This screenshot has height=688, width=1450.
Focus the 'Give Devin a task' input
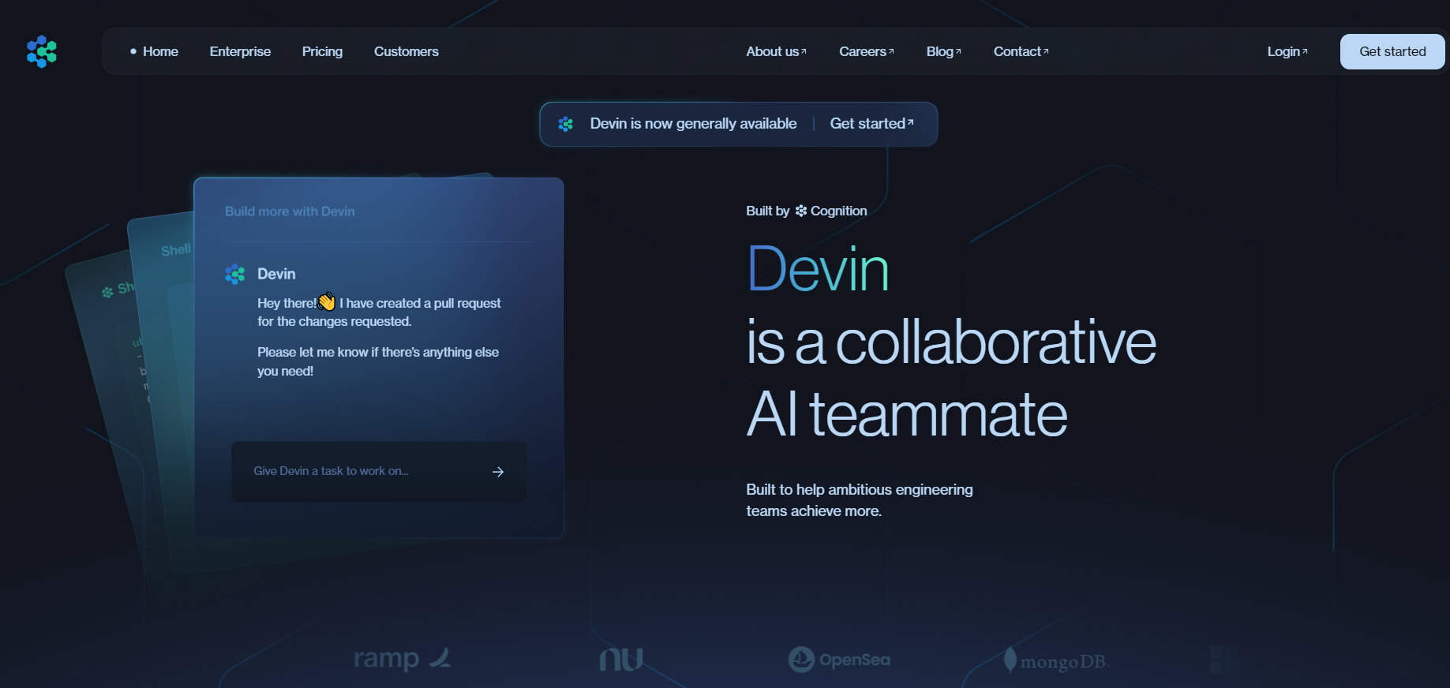378,471
